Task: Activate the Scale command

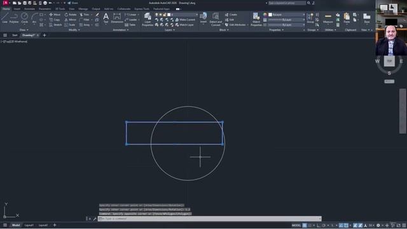Action: point(70,25)
